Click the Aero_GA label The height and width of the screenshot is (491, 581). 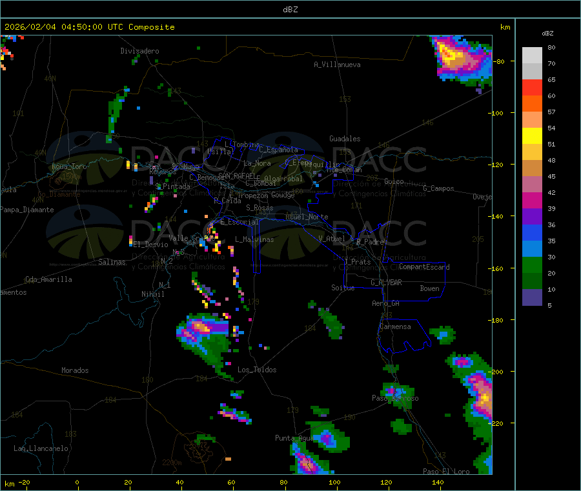click(x=386, y=303)
